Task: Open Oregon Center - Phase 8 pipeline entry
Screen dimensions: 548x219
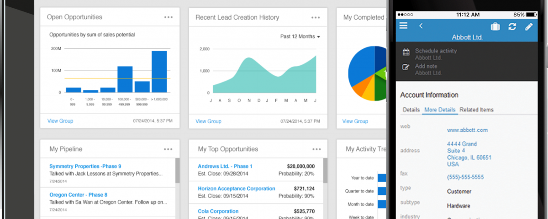Action: [x=78, y=195]
